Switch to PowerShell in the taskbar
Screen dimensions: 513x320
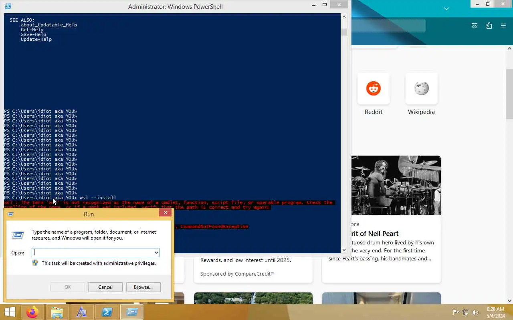[107, 312]
